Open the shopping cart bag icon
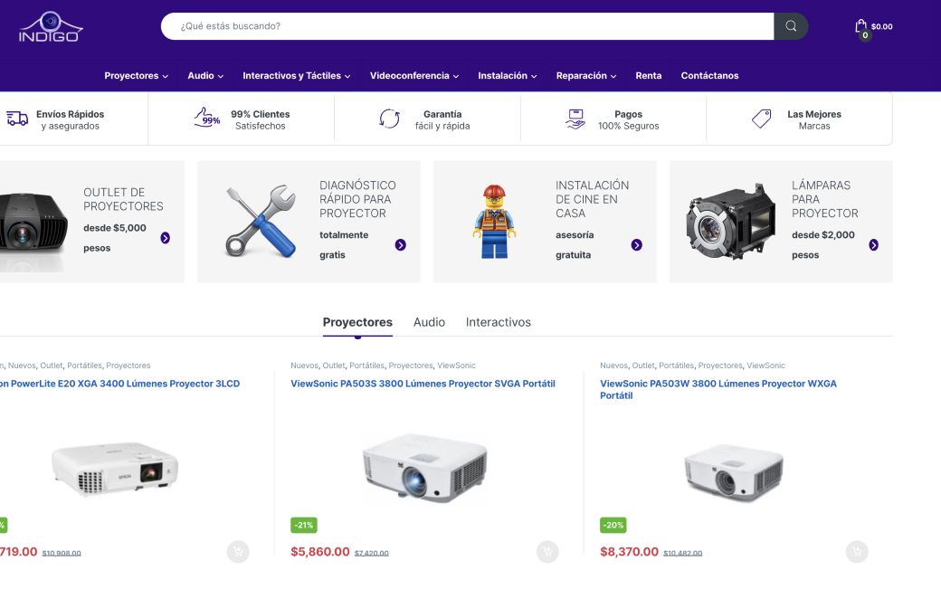 [860, 26]
